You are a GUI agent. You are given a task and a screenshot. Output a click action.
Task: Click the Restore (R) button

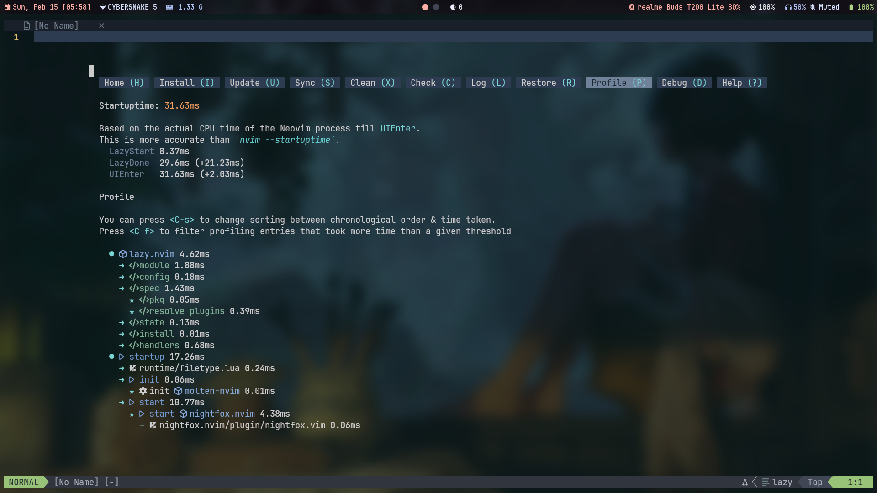point(547,83)
